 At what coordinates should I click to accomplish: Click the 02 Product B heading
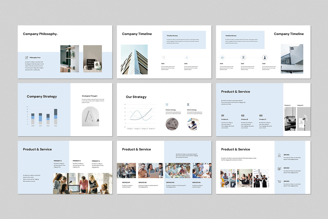tap(244, 117)
